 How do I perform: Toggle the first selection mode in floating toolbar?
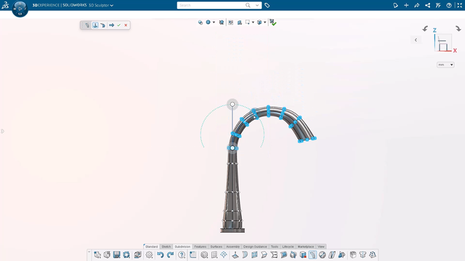click(x=87, y=25)
